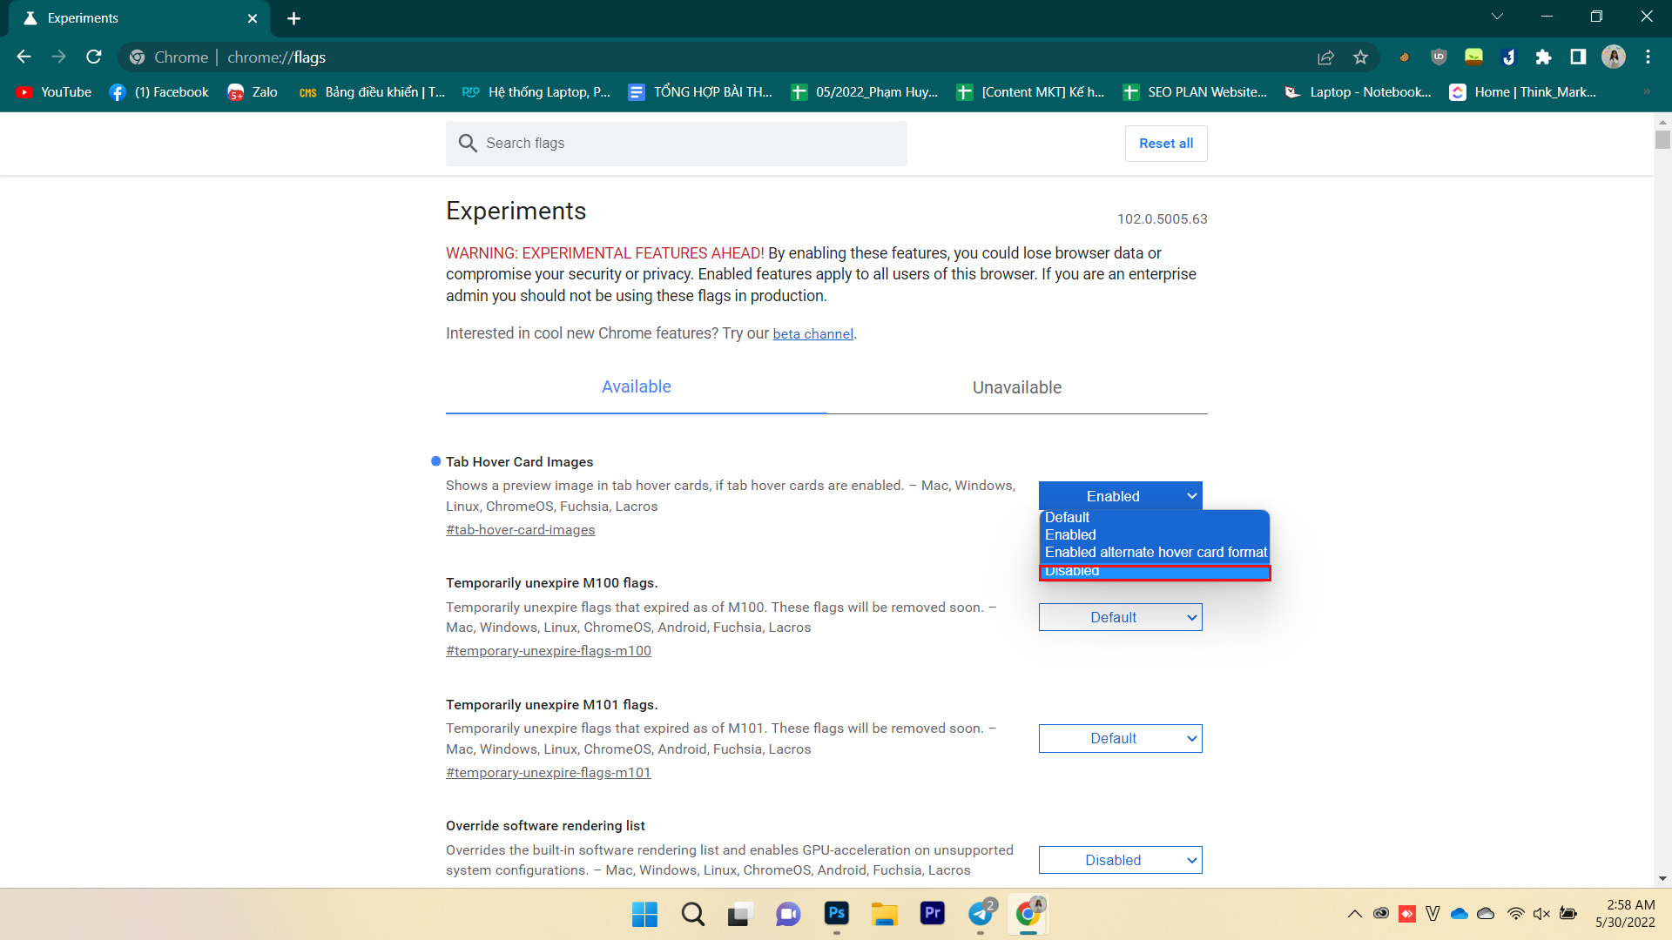Click the yellow-green extension icon in toolbar

tap(1473, 57)
